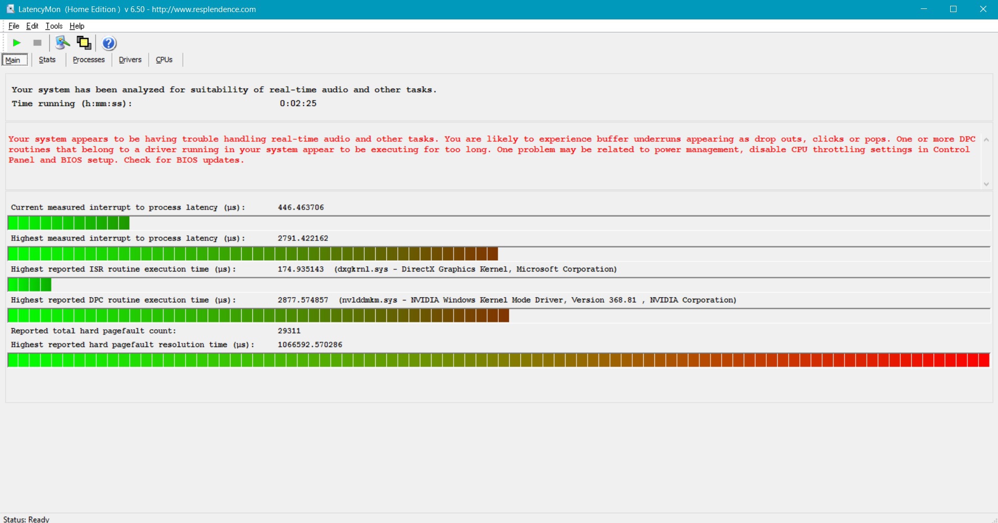998x523 pixels.
Task: Open the Help menu
Action: (77, 26)
